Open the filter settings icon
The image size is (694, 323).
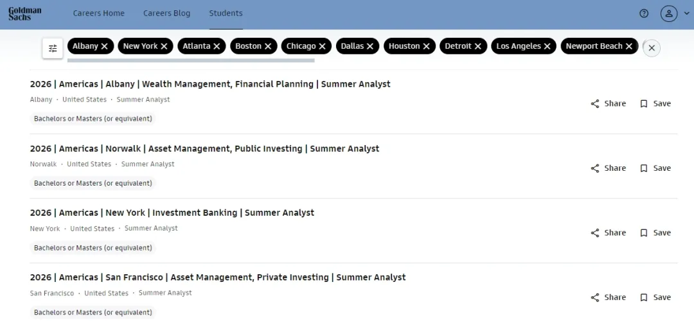pyautogui.click(x=53, y=48)
